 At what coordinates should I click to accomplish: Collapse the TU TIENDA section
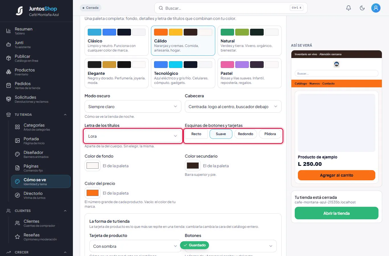click(65, 115)
